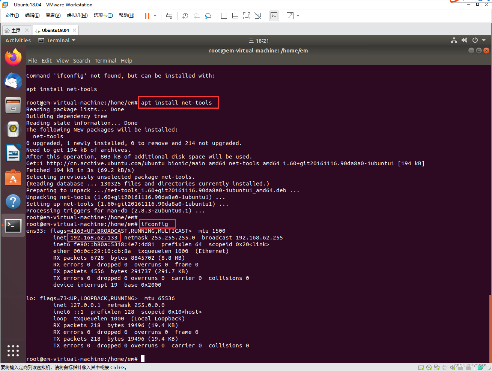Open the clock and calendar showing 18:21
The image size is (492, 371).
[259, 41]
